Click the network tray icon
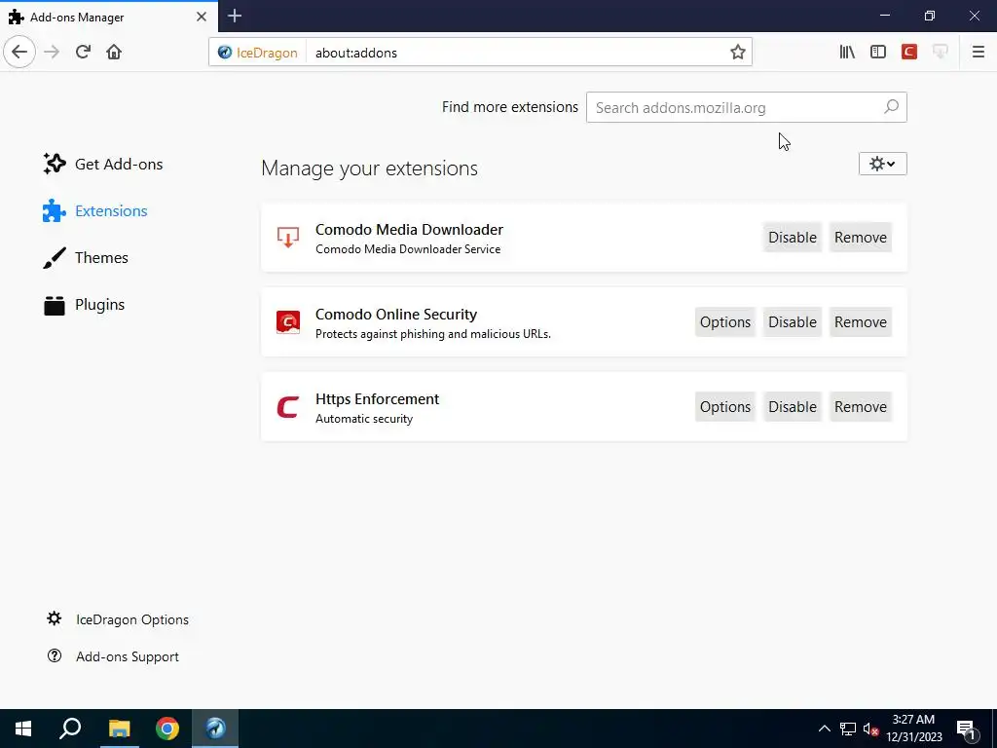 (848, 729)
